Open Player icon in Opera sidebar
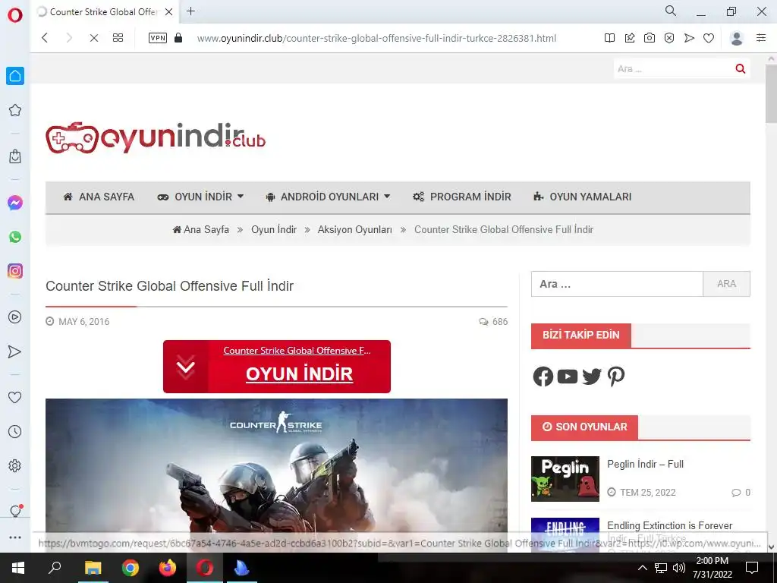777x583 pixels. pos(15,317)
